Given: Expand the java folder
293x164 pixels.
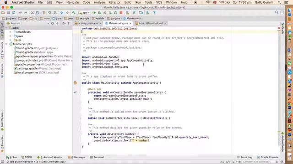Looking at the screenshot, I should tap(11, 36).
